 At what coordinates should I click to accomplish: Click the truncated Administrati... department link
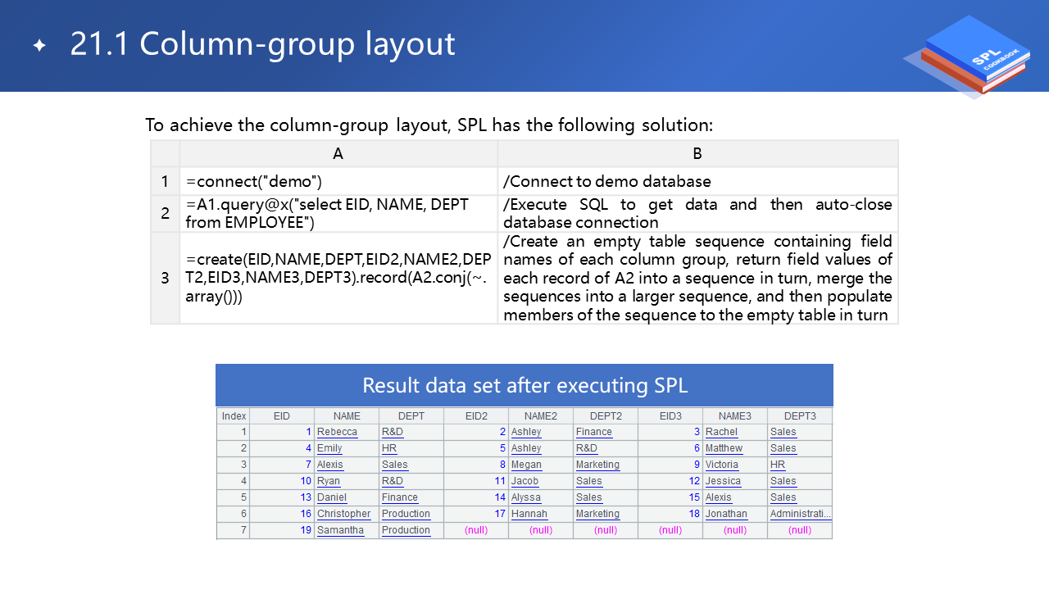799,514
